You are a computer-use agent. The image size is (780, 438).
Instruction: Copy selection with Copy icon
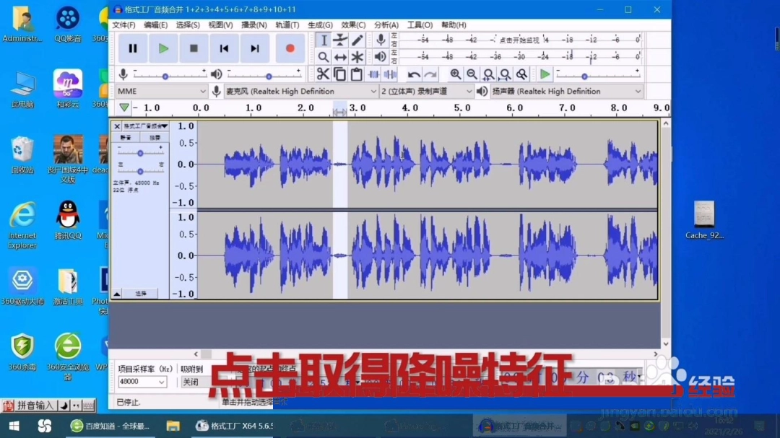pyautogui.click(x=339, y=74)
